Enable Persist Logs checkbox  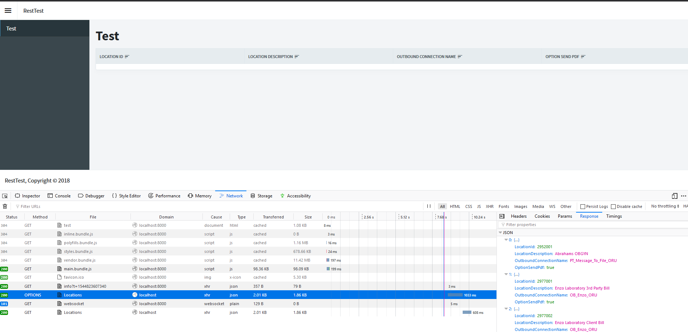583,206
